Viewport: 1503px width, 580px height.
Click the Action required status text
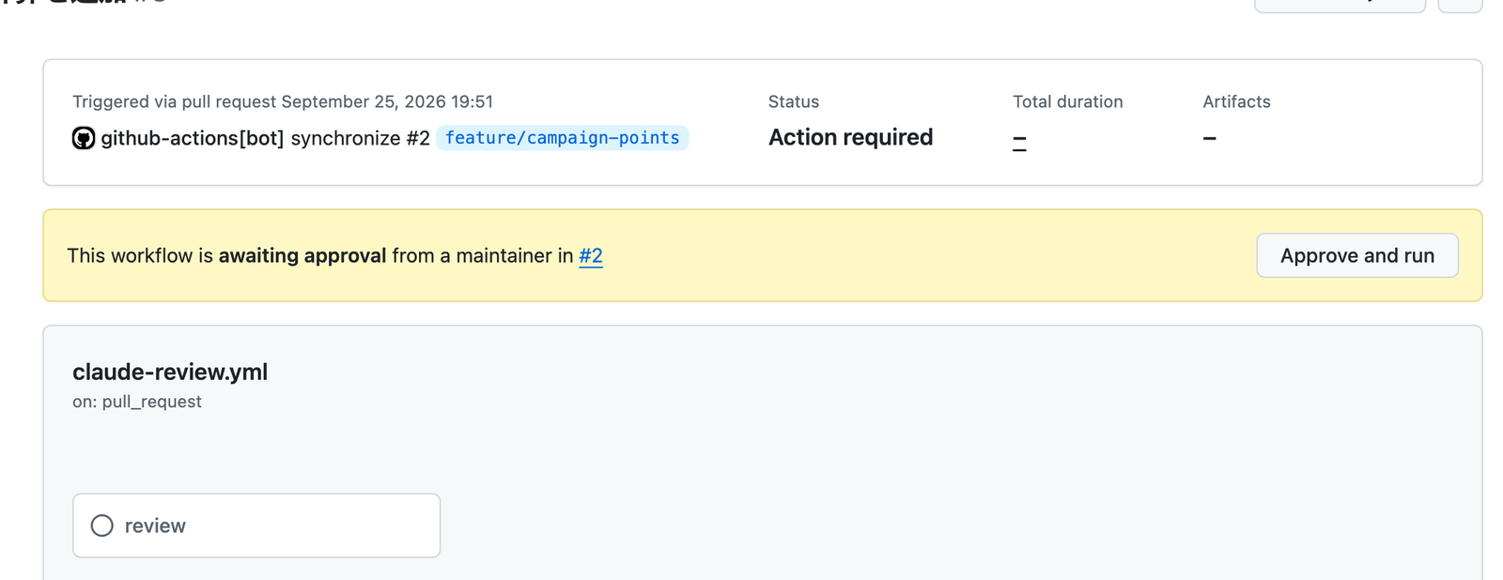(x=850, y=137)
